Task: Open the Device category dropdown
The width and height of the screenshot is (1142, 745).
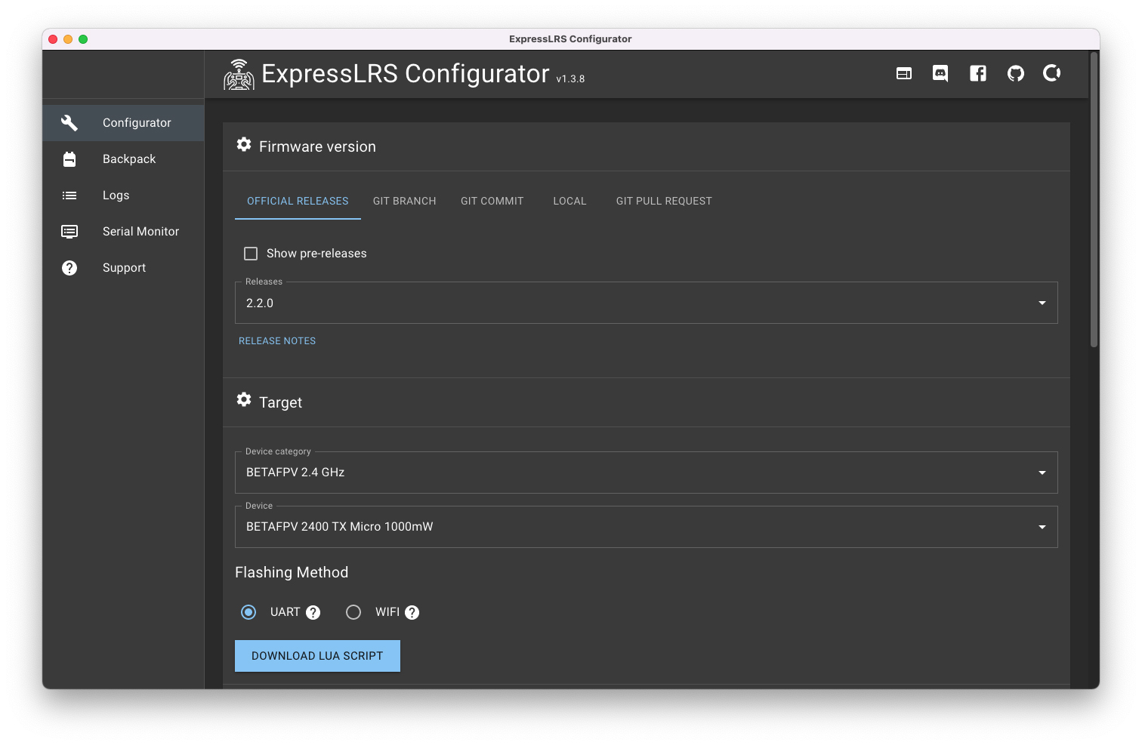Action: pyautogui.click(x=647, y=473)
